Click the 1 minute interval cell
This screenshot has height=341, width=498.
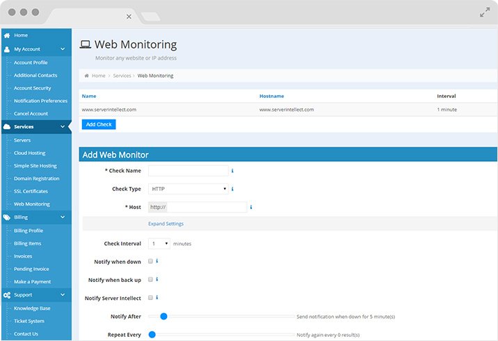click(447, 110)
